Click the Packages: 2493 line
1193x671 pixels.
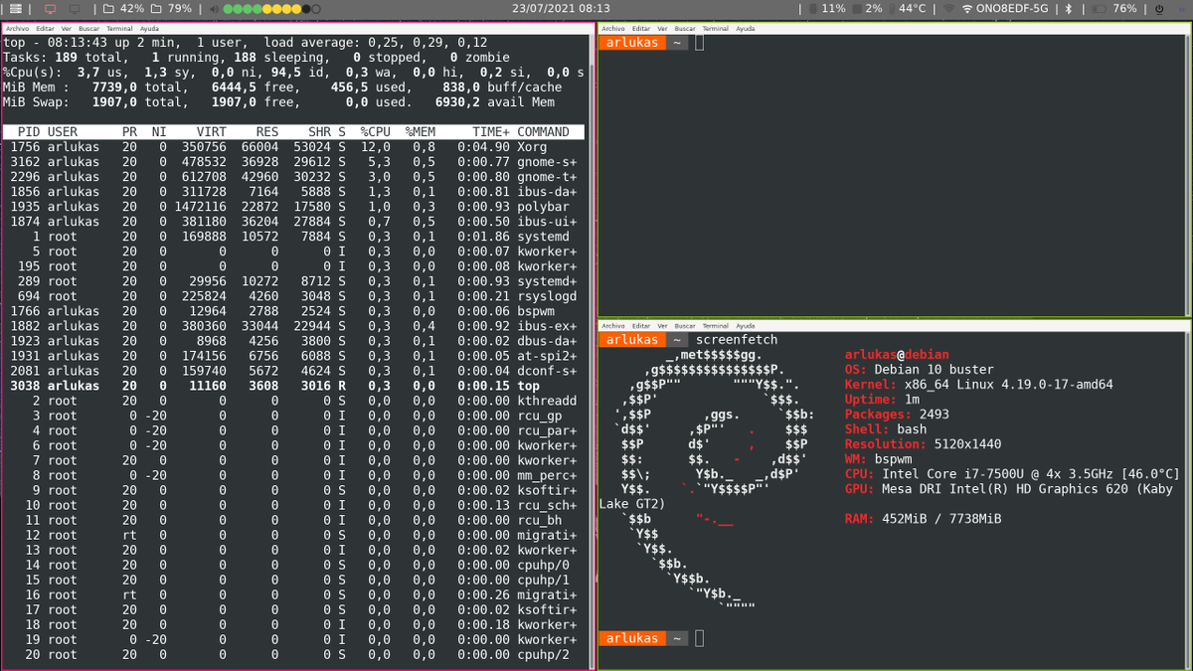(897, 415)
